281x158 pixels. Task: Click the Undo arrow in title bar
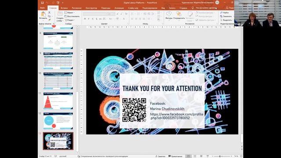pos(47,3)
